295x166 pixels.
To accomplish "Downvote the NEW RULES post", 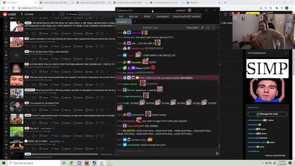I will coord(6,30).
